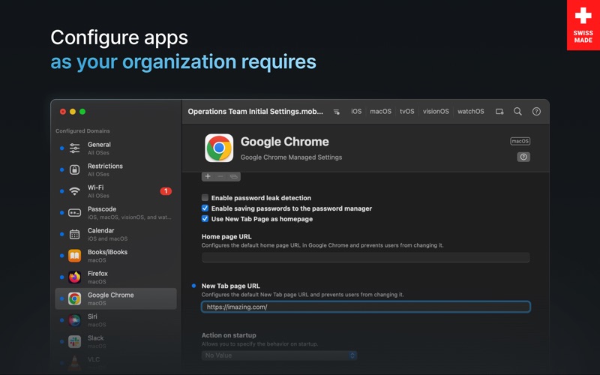Click the Home page URL text field
The width and height of the screenshot is (600, 375).
365,257
